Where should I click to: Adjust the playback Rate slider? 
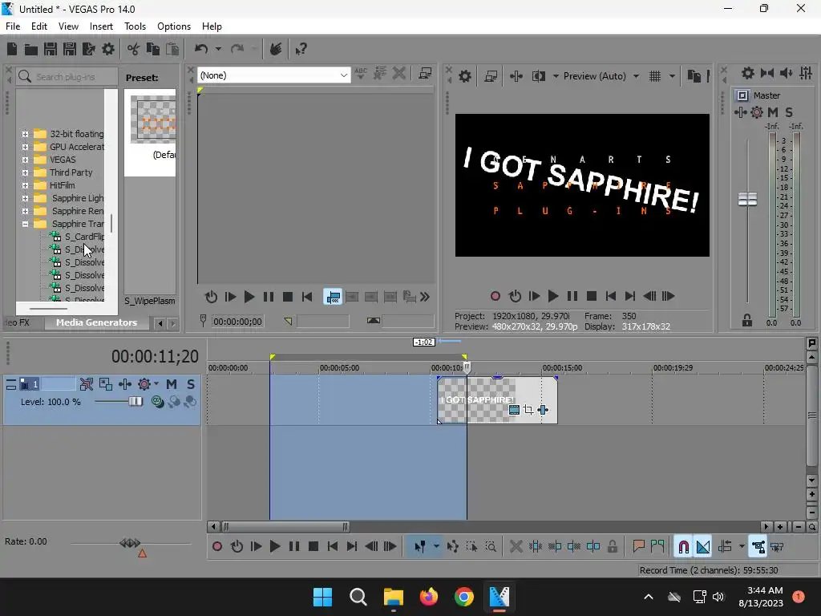[x=130, y=543]
